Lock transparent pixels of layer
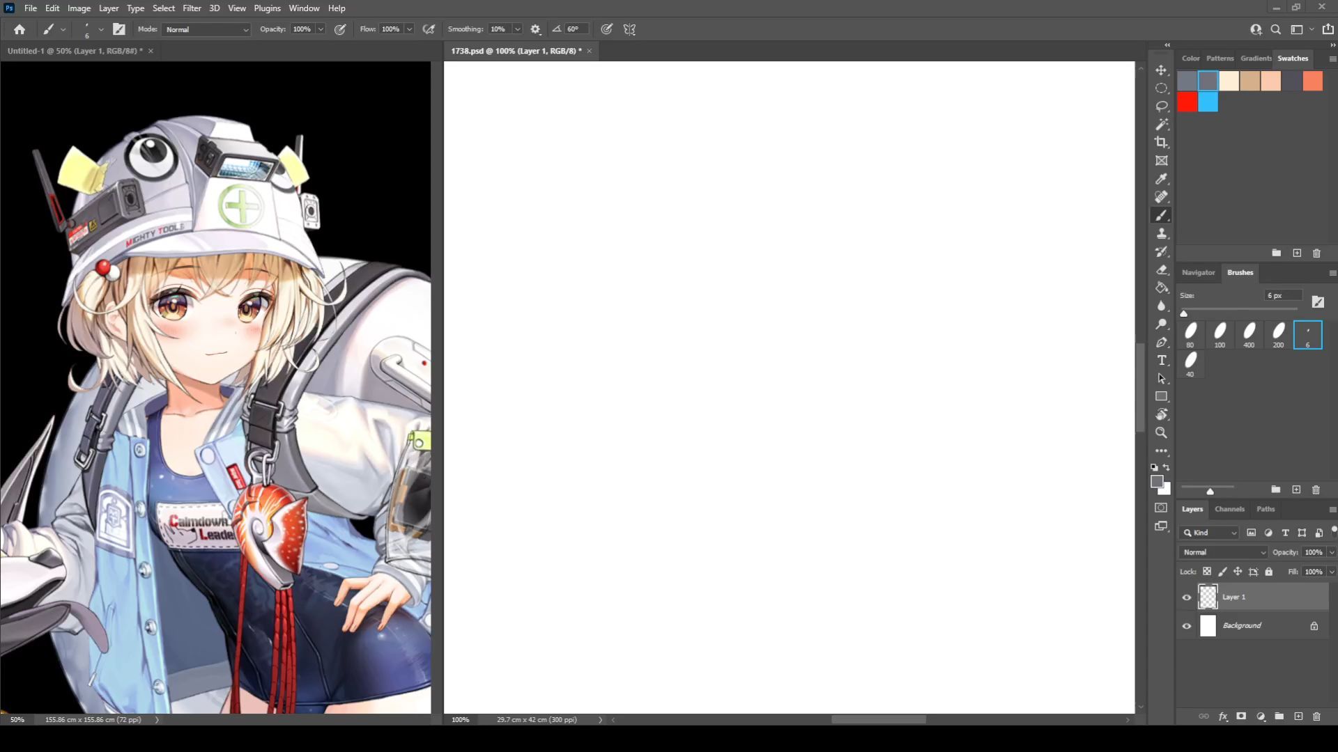 (1207, 572)
